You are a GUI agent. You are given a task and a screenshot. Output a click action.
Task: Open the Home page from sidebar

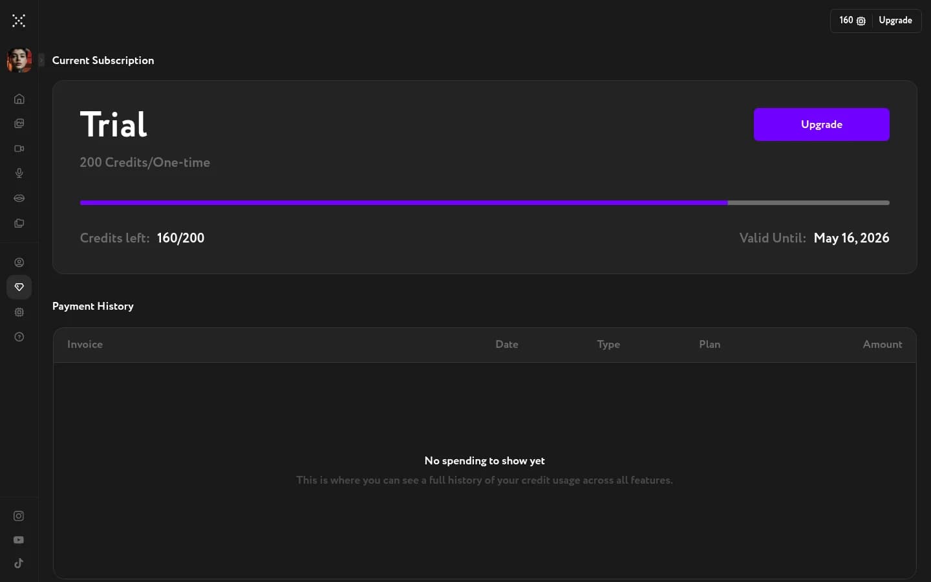[x=19, y=99]
